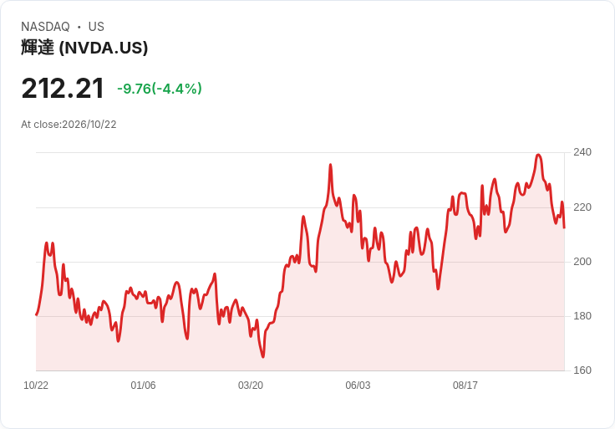Click the 180 y-axis price label

[x=582, y=315]
